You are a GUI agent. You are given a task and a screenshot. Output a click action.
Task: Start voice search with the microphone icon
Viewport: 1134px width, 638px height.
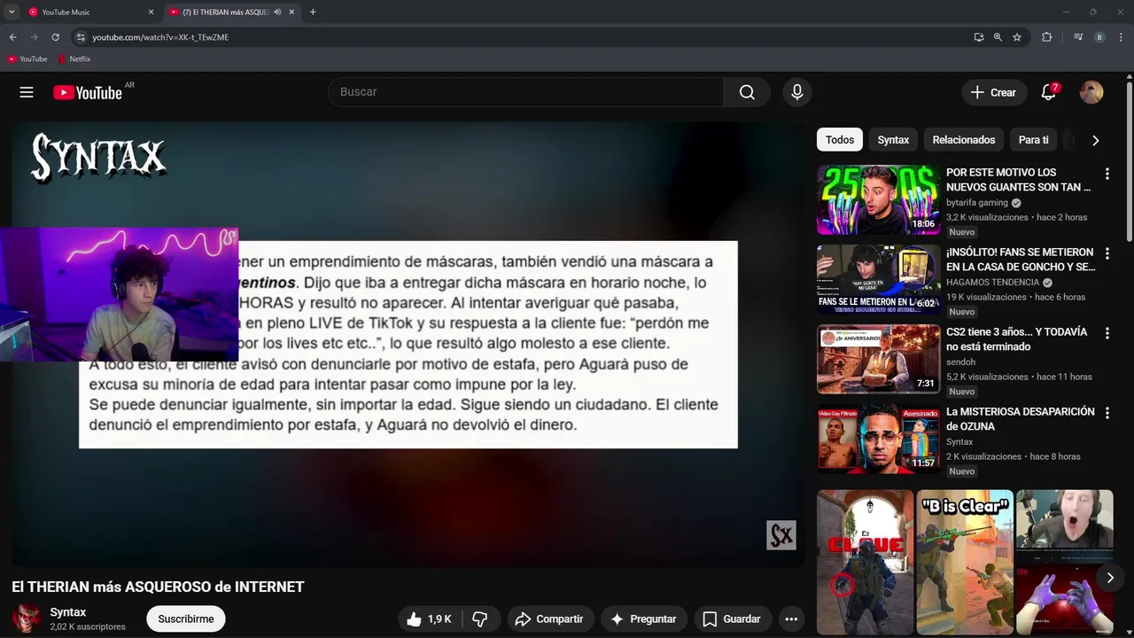click(x=797, y=92)
